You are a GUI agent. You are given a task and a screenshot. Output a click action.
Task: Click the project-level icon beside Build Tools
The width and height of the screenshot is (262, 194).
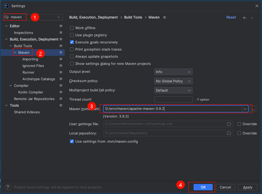pyautogui.click(x=61, y=46)
